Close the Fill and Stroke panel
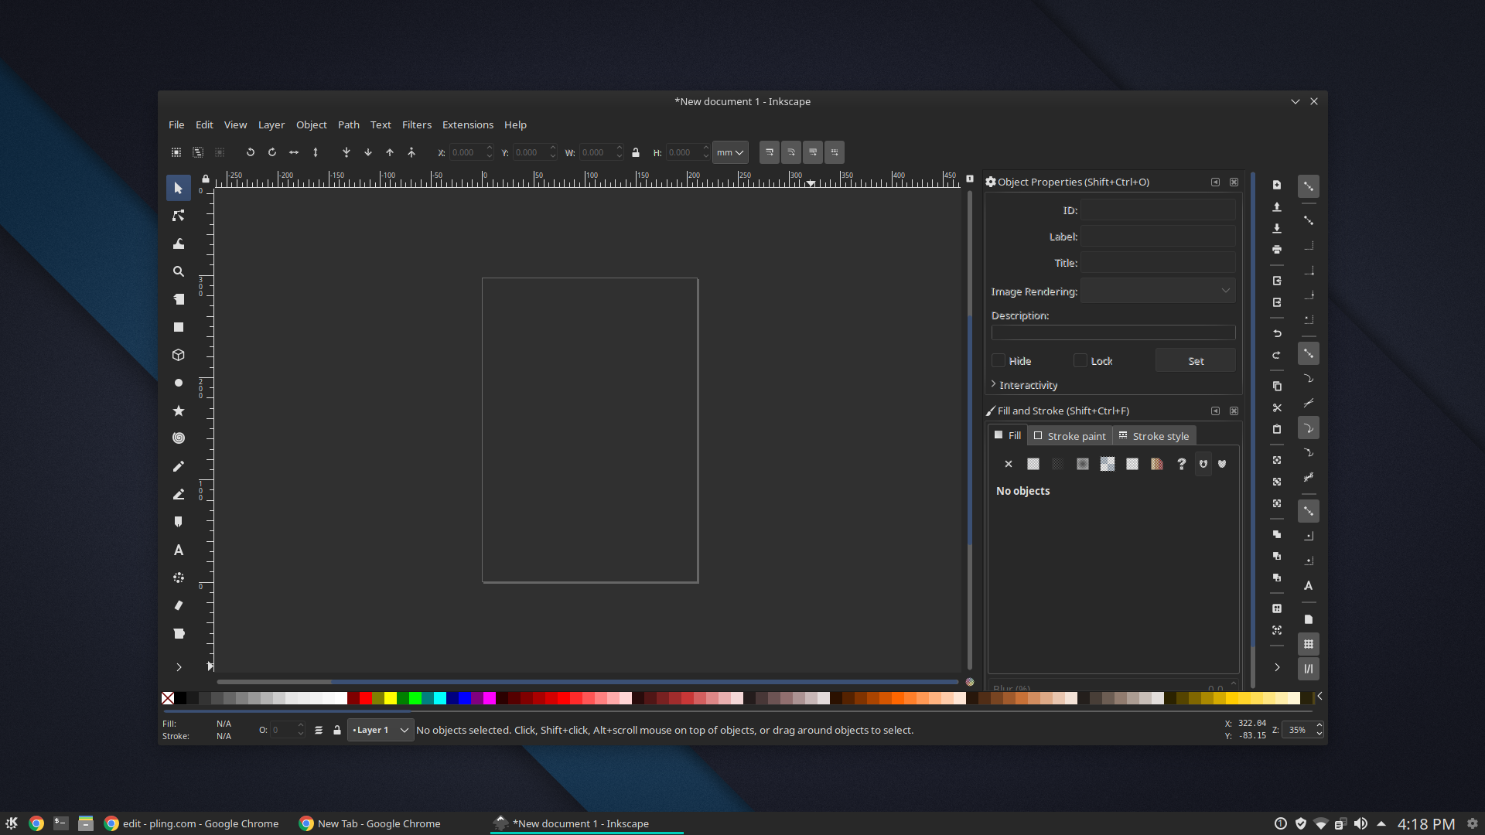 [x=1234, y=411]
